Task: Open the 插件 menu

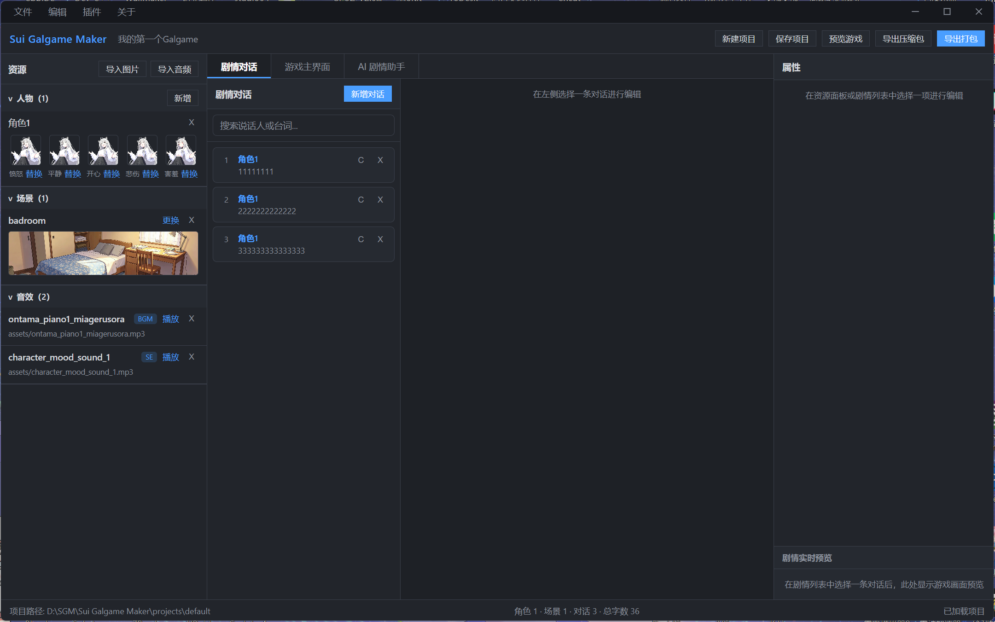Action: click(x=92, y=12)
